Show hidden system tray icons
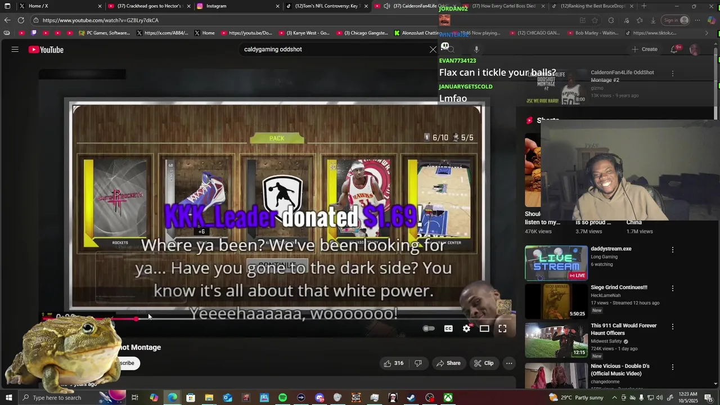 tap(614, 398)
